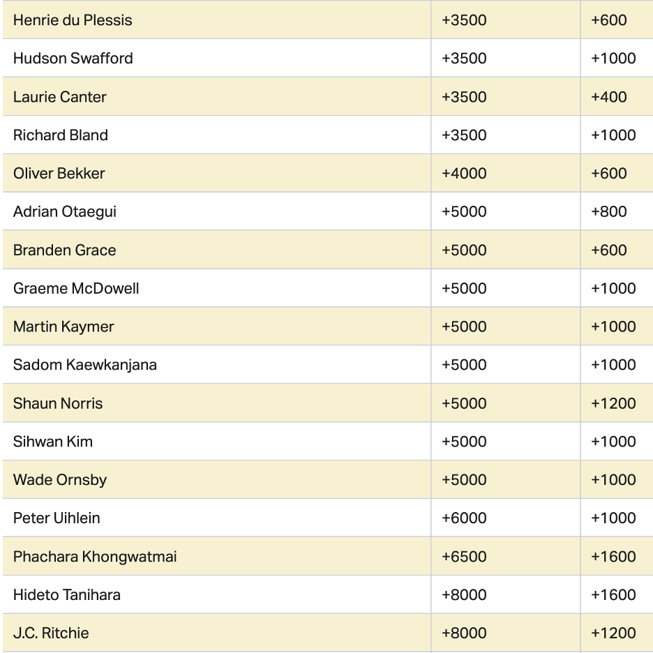Image resolution: width=653 pixels, height=653 pixels.
Task: Select Hideto Tanihara's +1600 odds
Action: 613,595
